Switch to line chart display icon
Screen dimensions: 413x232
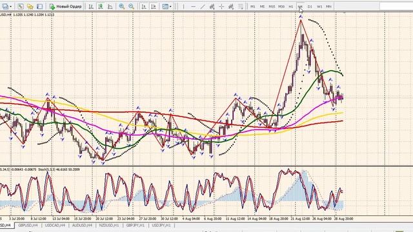point(110,6)
